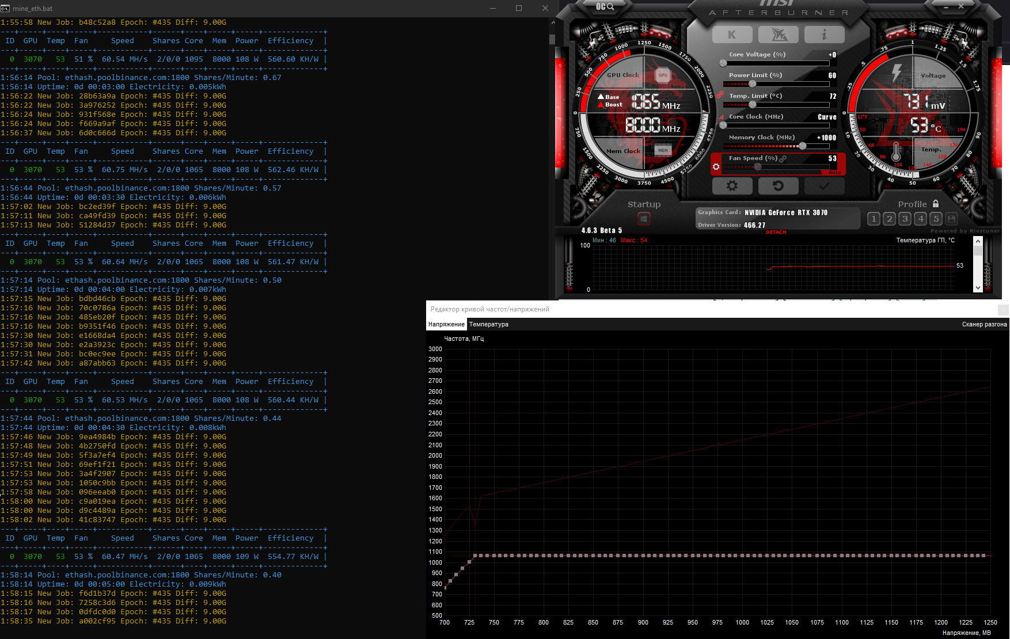Screen dimensions: 1010x639
Task: Select profile slot 3
Action: [905, 219]
